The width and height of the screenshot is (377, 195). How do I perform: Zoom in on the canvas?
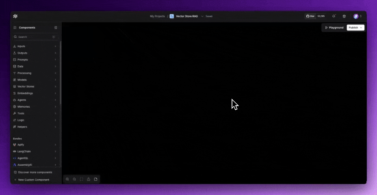pyautogui.click(x=67, y=179)
